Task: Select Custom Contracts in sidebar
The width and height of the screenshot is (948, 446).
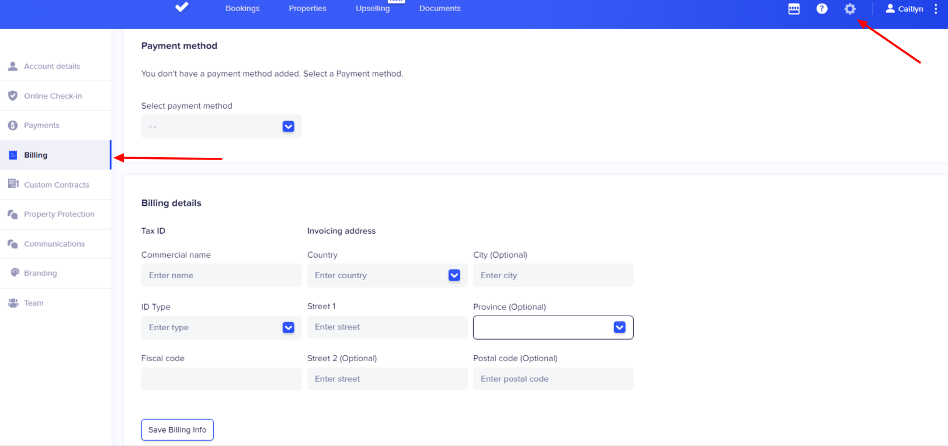Action: [x=56, y=185]
